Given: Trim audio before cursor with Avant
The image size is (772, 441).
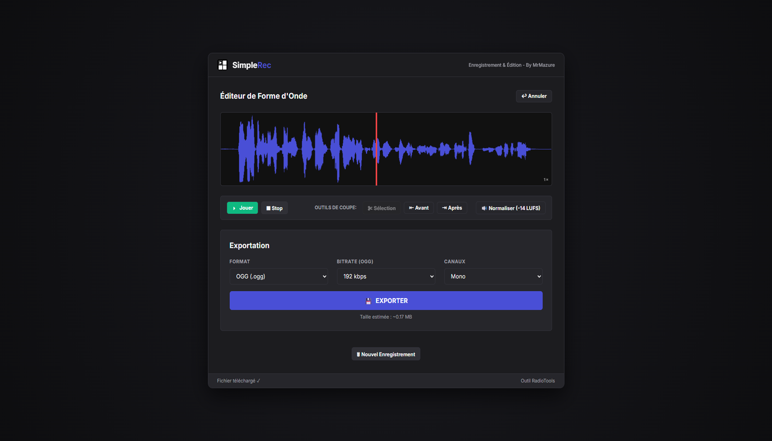Looking at the screenshot, I should (x=419, y=208).
